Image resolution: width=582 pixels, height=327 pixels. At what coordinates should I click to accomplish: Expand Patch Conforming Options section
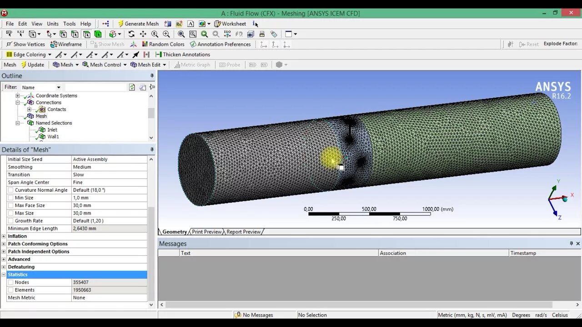[4, 244]
